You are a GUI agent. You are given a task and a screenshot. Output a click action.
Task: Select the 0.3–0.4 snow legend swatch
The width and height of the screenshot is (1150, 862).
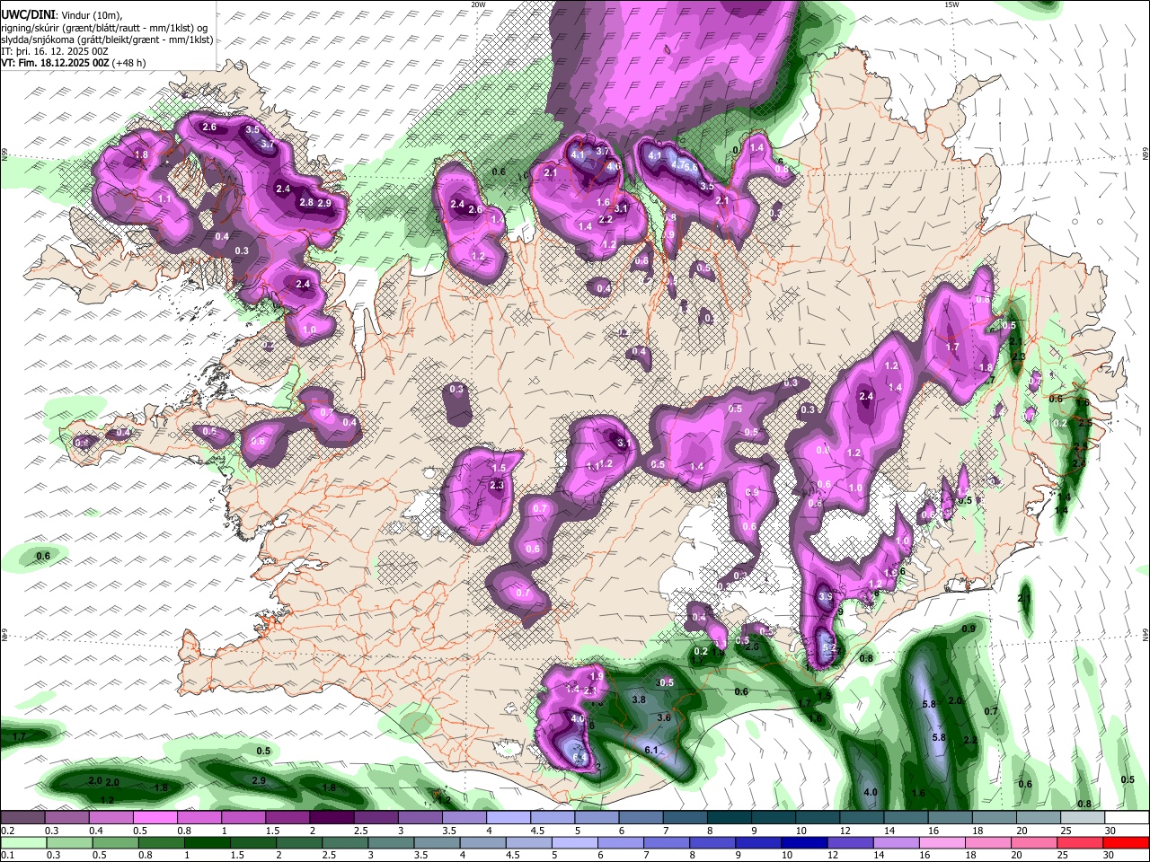click(x=66, y=818)
